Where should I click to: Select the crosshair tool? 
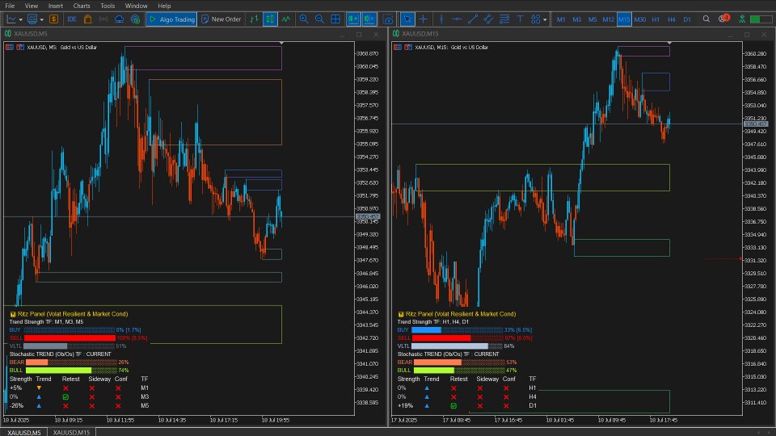pyautogui.click(x=423, y=19)
